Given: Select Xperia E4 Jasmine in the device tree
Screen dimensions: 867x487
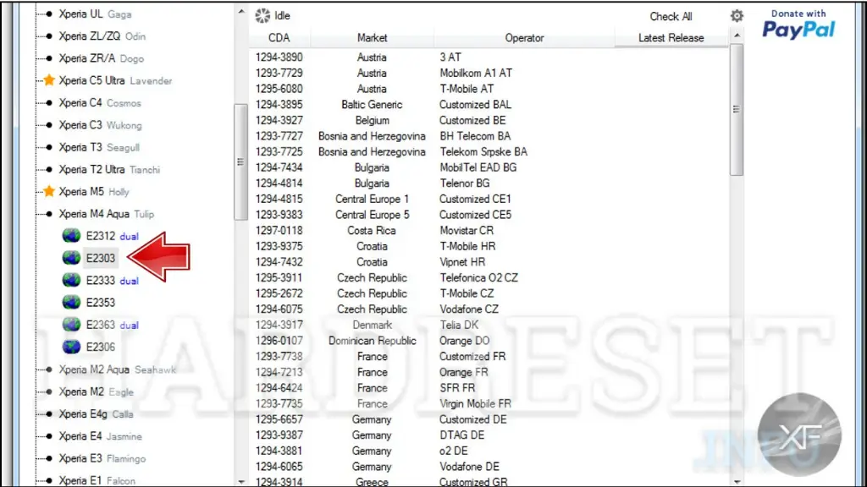Looking at the screenshot, I should (100, 435).
